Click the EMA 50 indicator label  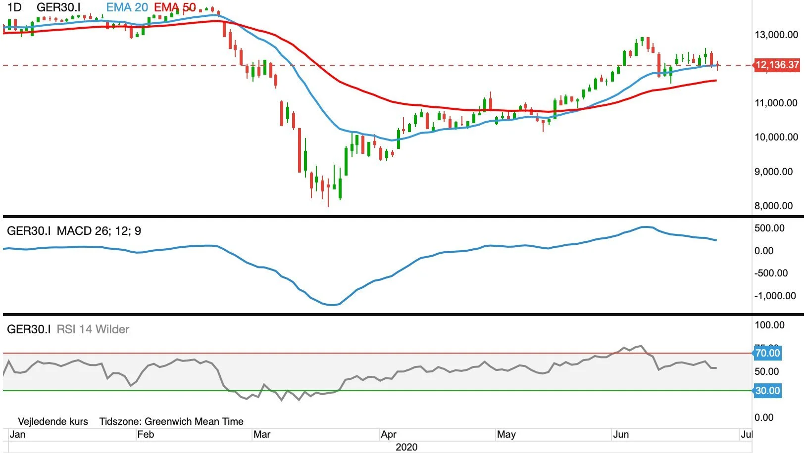click(175, 7)
